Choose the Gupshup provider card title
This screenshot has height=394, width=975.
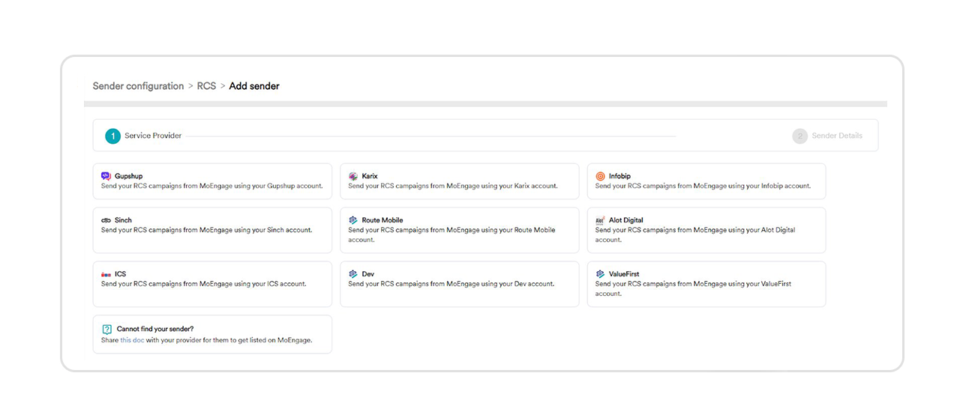[x=128, y=176]
